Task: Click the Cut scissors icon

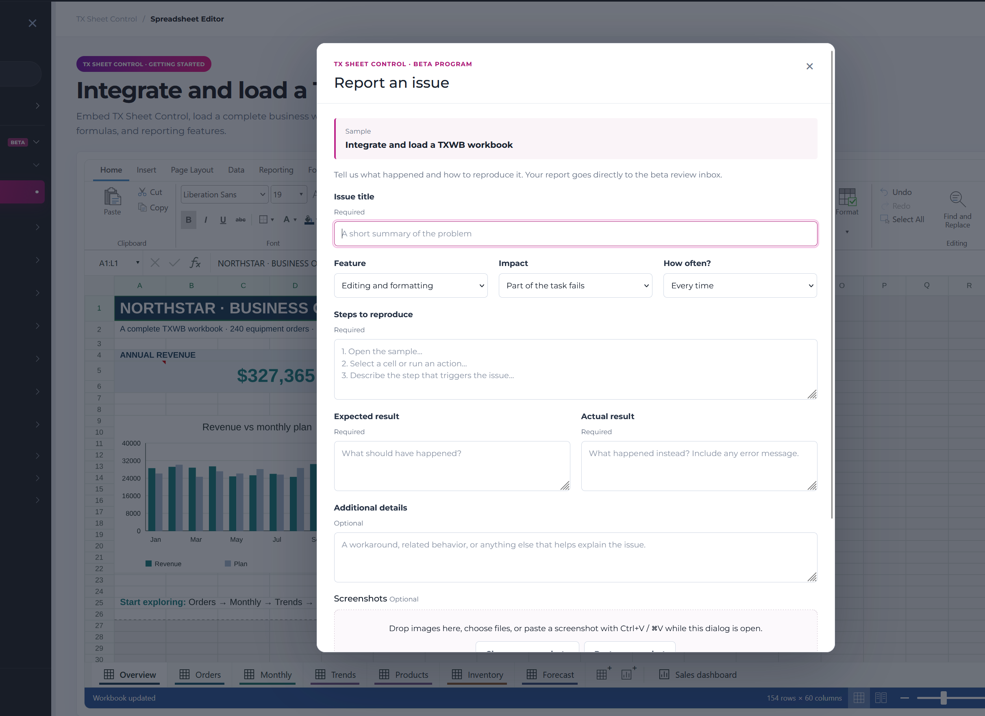Action: (142, 192)
